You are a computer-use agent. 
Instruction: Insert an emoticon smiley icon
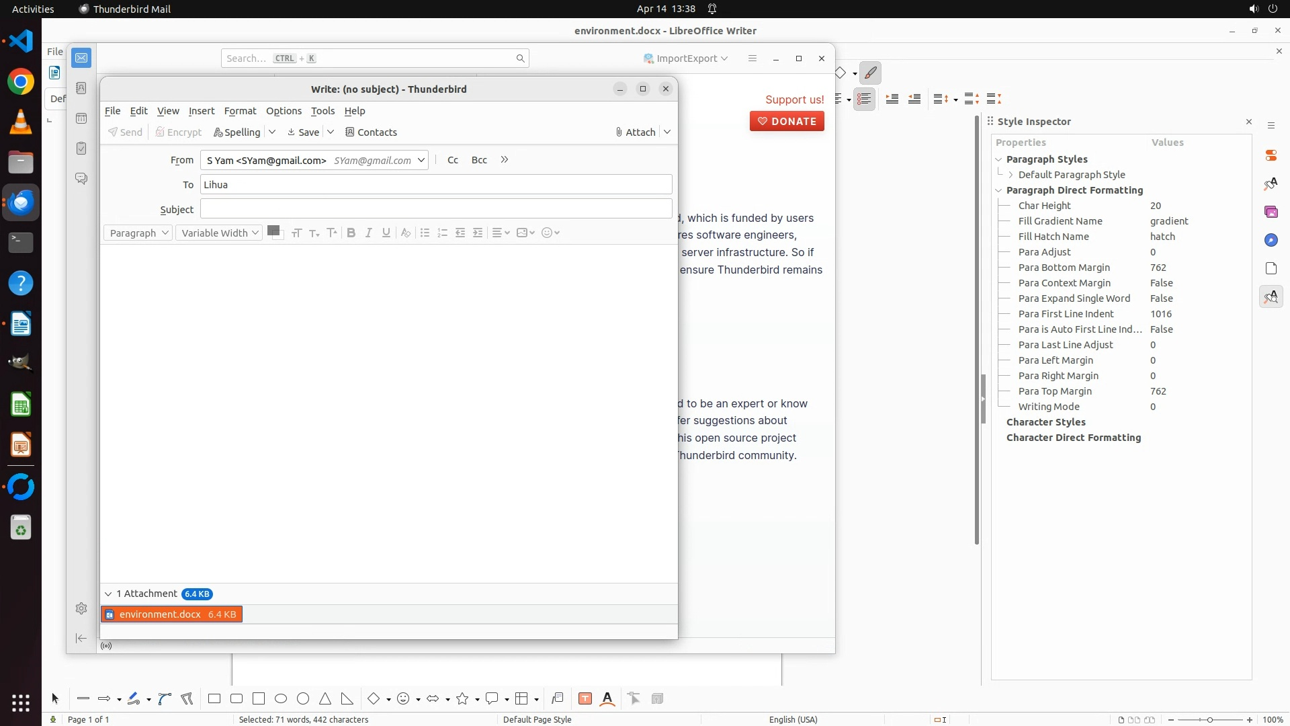click(547, 233)
